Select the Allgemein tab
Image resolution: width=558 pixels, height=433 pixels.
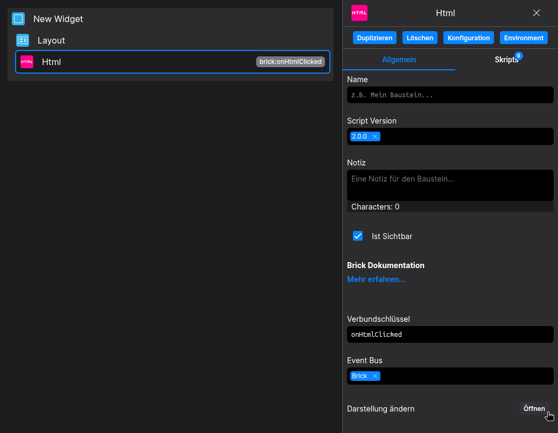(399, 60)
